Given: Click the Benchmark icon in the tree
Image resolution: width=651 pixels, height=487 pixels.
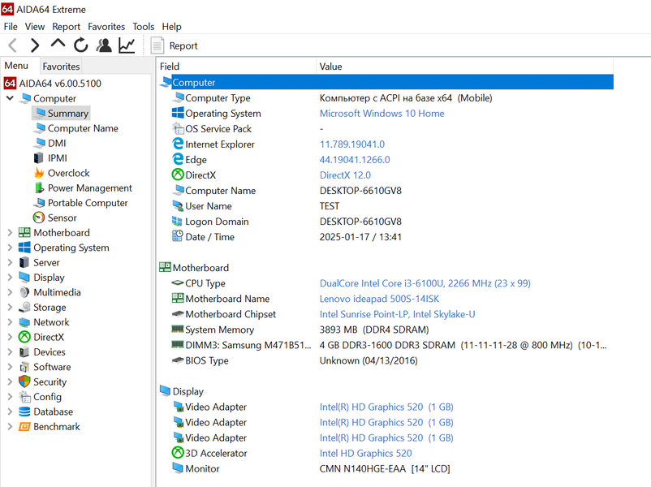Looking at the screenshot, I should (24, 426).
